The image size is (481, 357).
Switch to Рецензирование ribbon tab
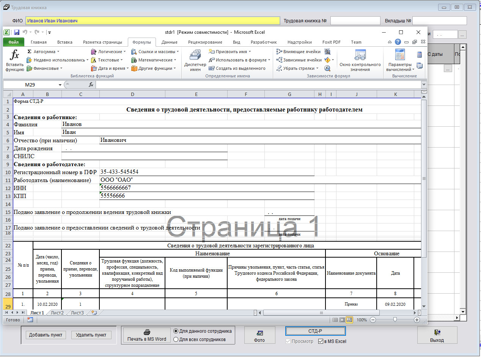(x=205, y=42)
